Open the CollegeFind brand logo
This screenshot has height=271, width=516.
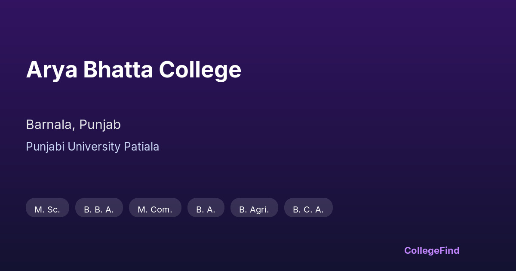(432, 250)
